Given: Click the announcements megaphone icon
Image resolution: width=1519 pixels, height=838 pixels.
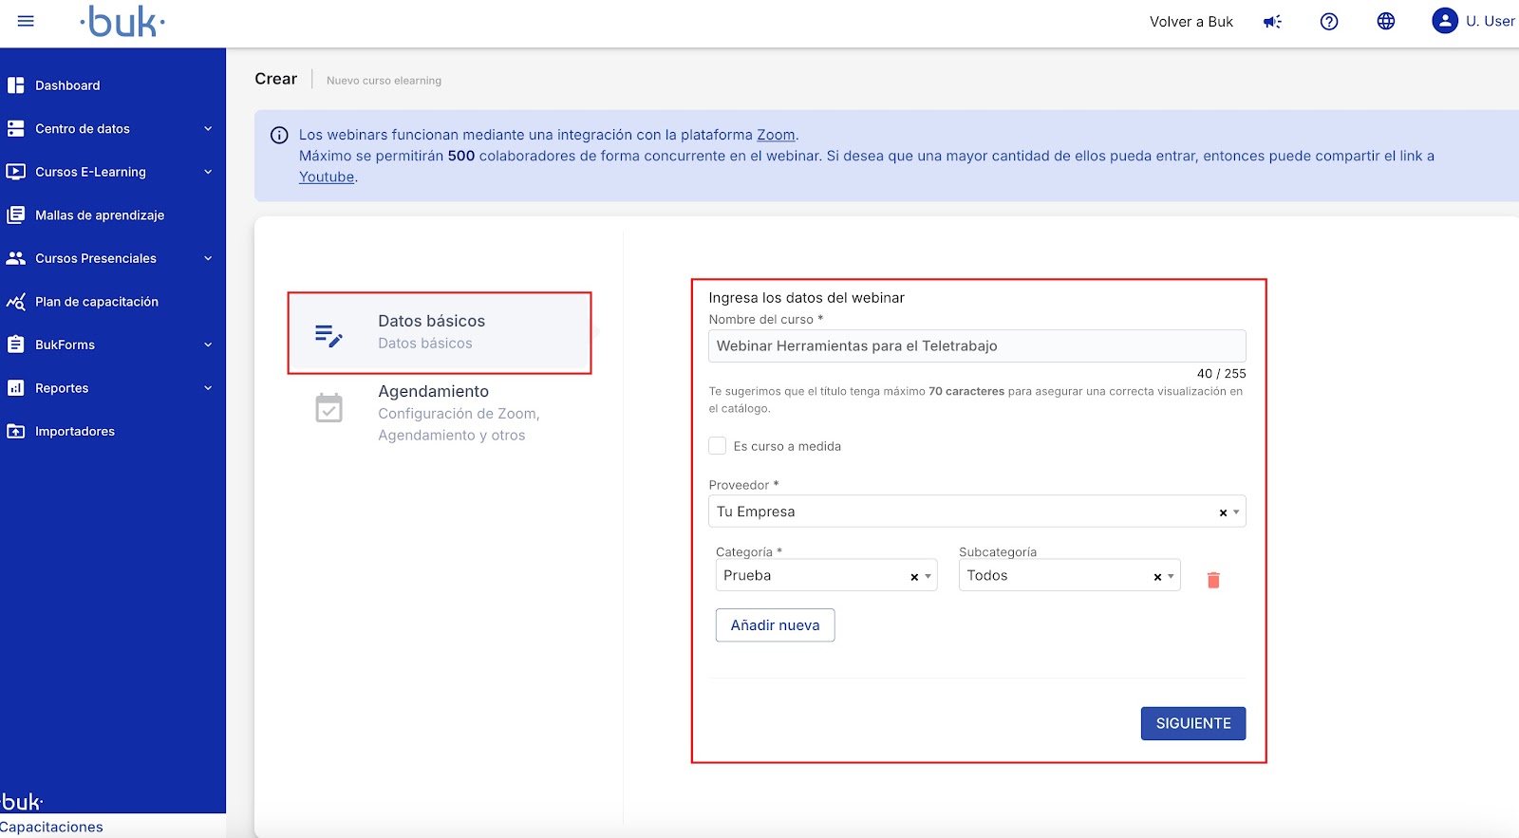Looking at the screenshot, I should tap(1272, 22).
